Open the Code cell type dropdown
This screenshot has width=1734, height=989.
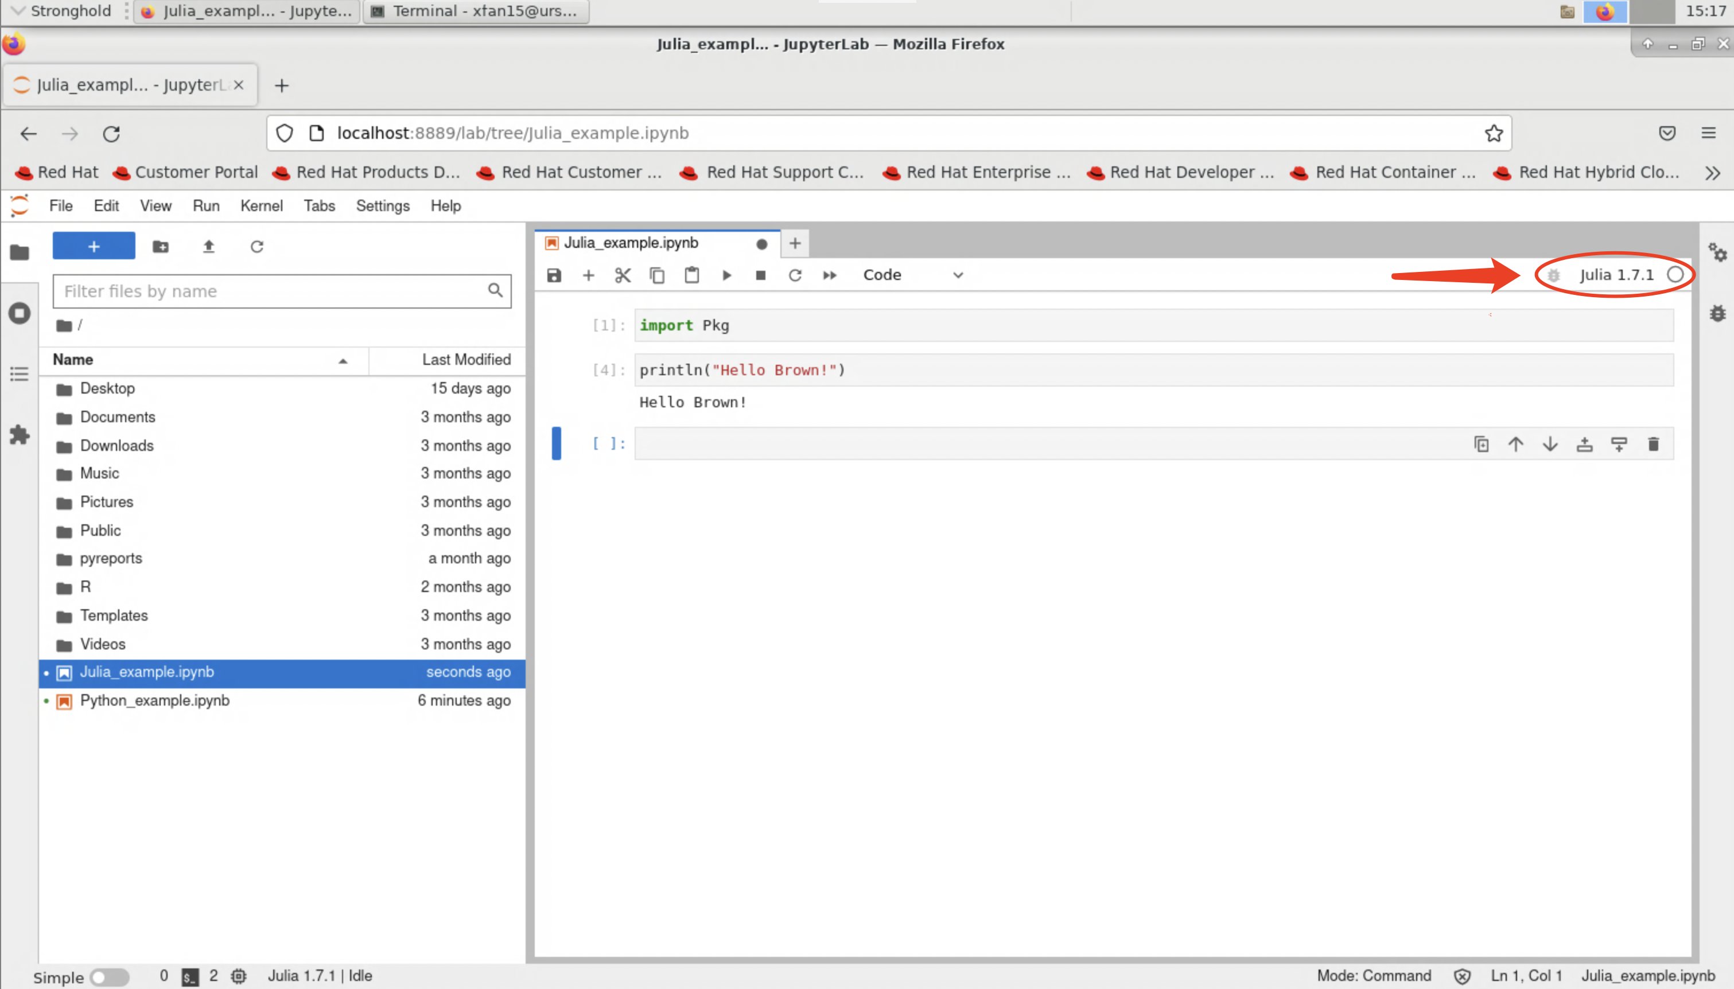point(912,275)
